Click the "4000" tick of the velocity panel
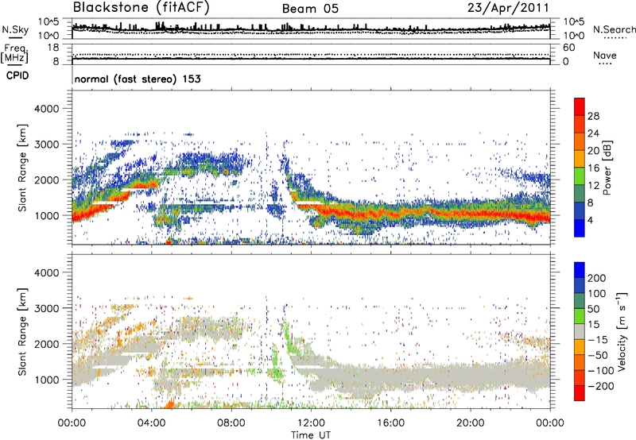Viewport: 636px width, 440px height. tap(46, 272)
